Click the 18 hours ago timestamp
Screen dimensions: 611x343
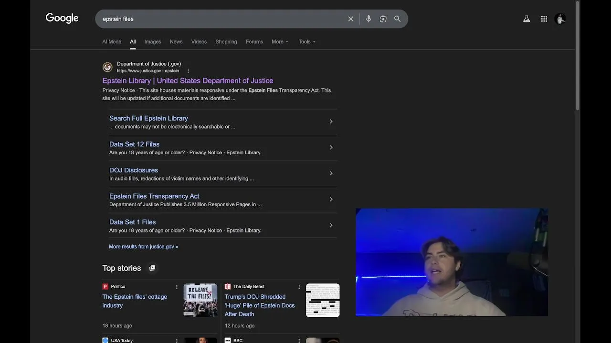click(x=117, y=326)
